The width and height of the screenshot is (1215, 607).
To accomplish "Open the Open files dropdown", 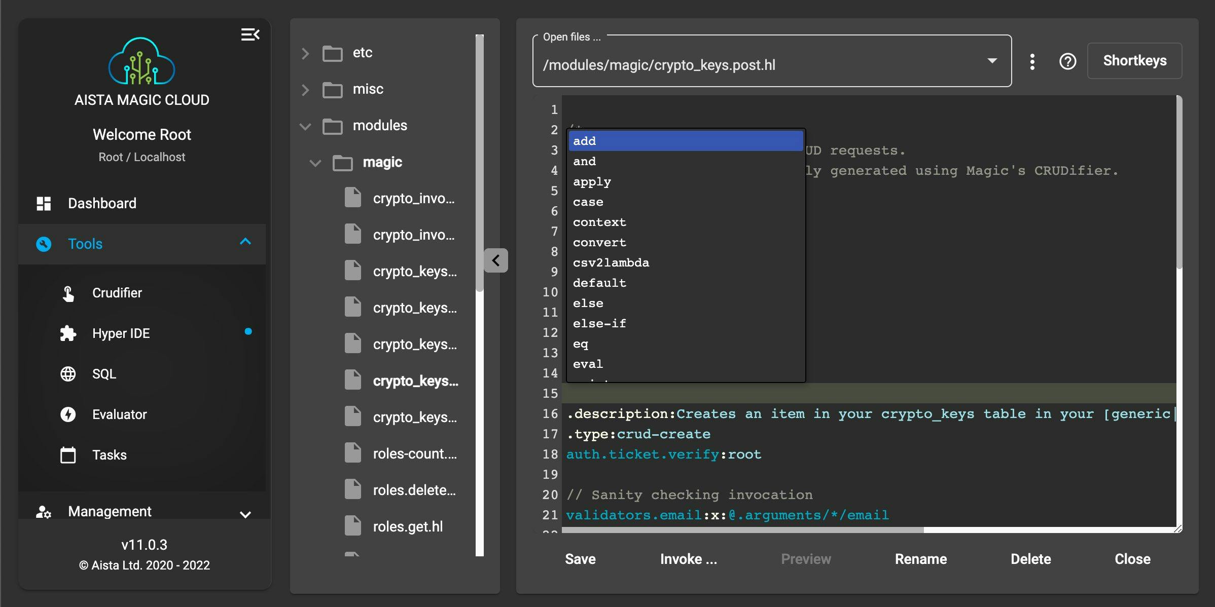I will click(x=992, y=61).
